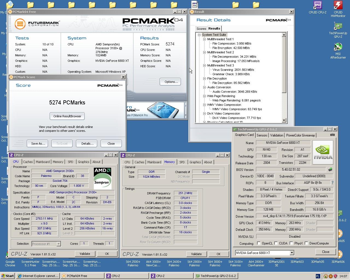Collapse Multithreaded Test 2 node

[x=204, y=52]
